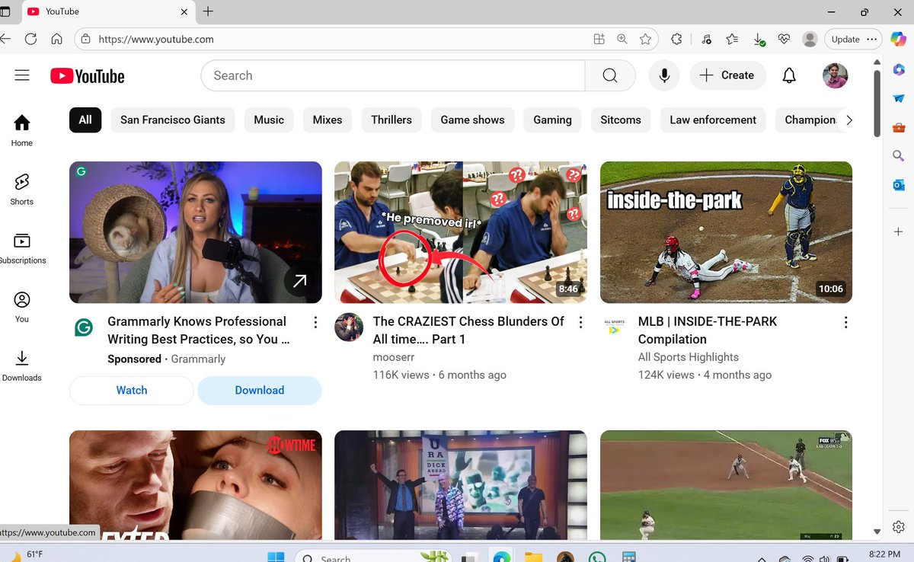Open Outlook icon in Edge sidebar

(x=899, y=185)
